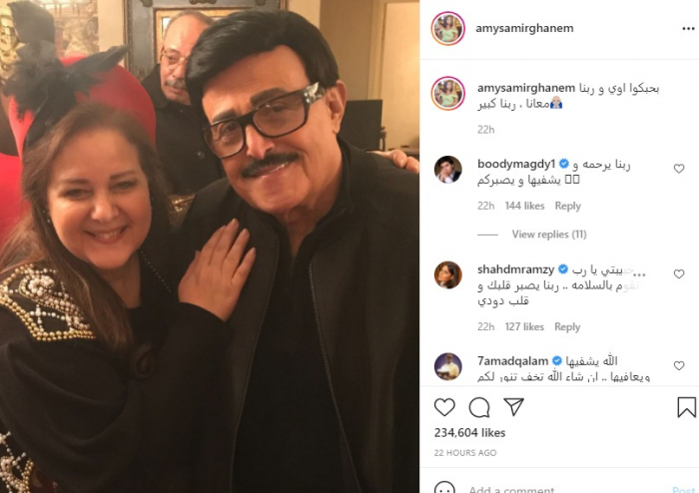699x493 pixels.
Task: Open shahdmramzy's profile avatar
Action: pos(448,274)
